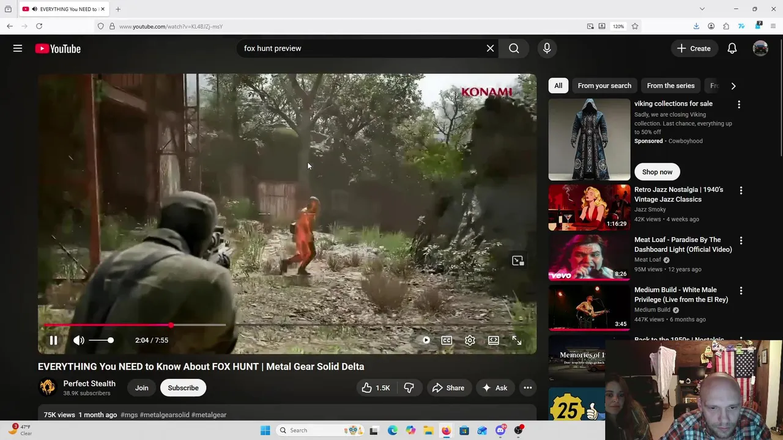
Task: Mute the tab via speaker icon
Action: [35, 9]
